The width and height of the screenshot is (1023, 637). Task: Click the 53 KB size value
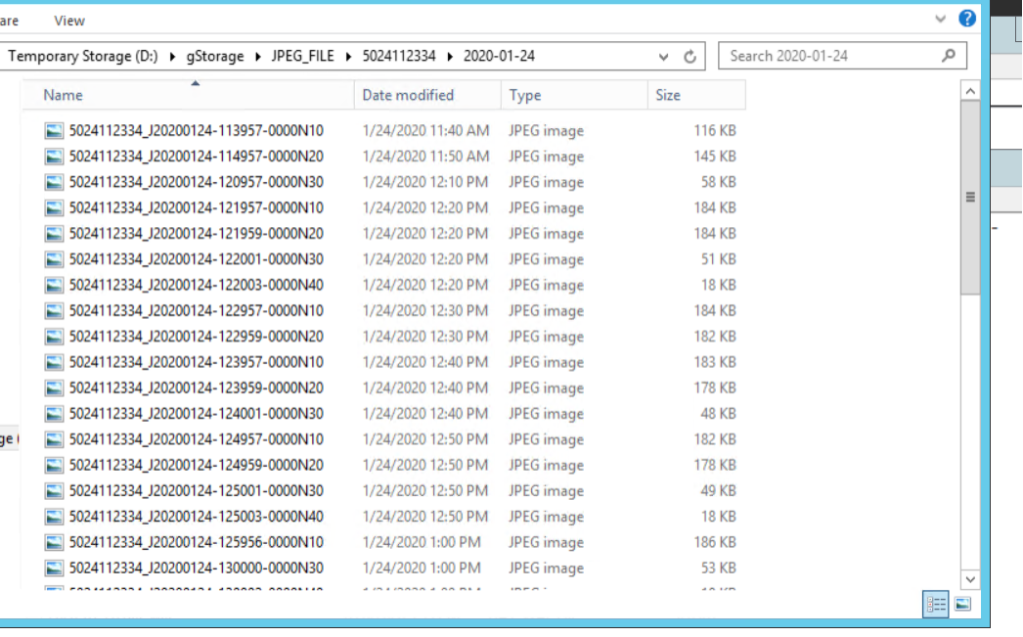[x=718, y=569]
